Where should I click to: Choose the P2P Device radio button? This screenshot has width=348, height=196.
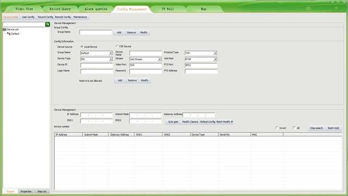pyautogui.click(x=117, y=46)
